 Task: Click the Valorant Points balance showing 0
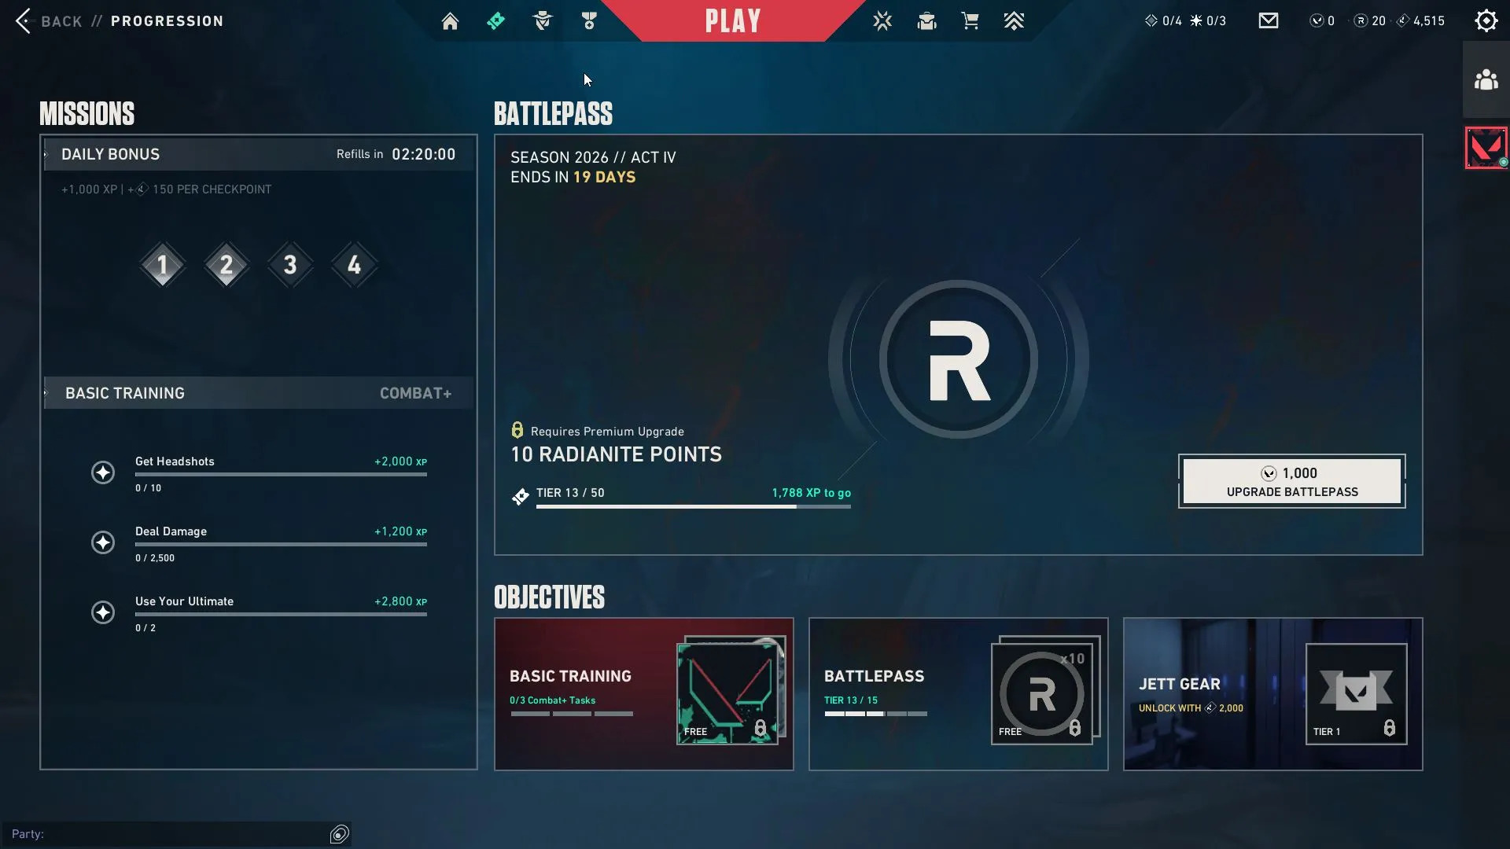[1322, 21]
